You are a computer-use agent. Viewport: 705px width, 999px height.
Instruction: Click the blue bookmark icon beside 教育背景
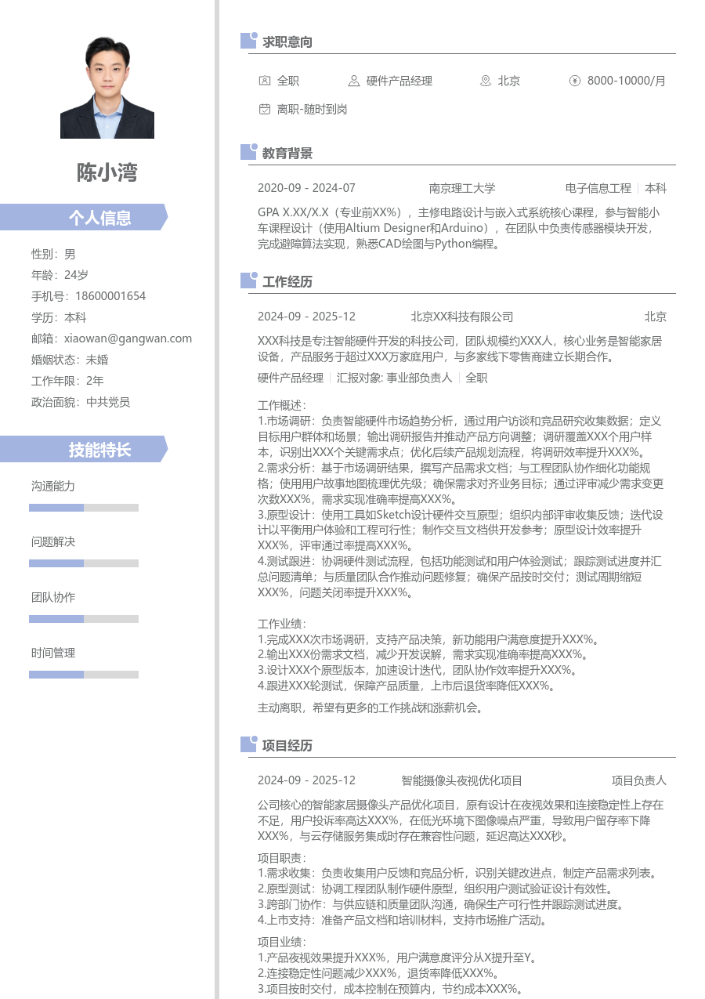(x=247, y=150)
